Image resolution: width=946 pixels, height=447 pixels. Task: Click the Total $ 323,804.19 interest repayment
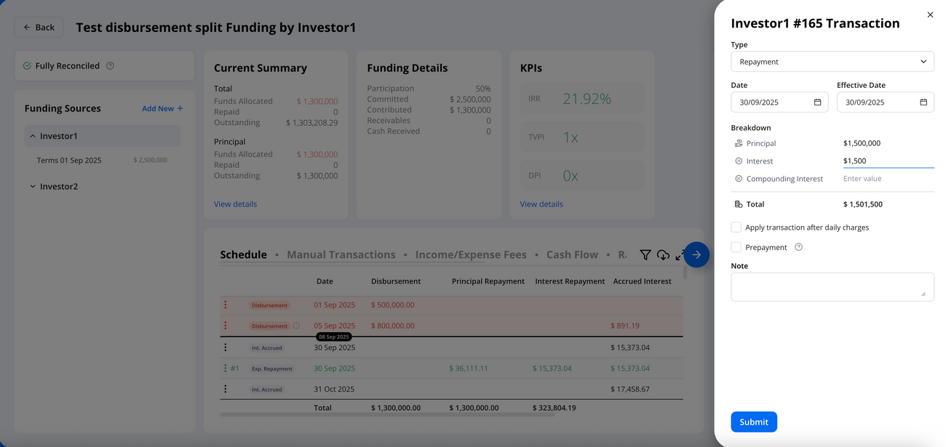point(554,408)
